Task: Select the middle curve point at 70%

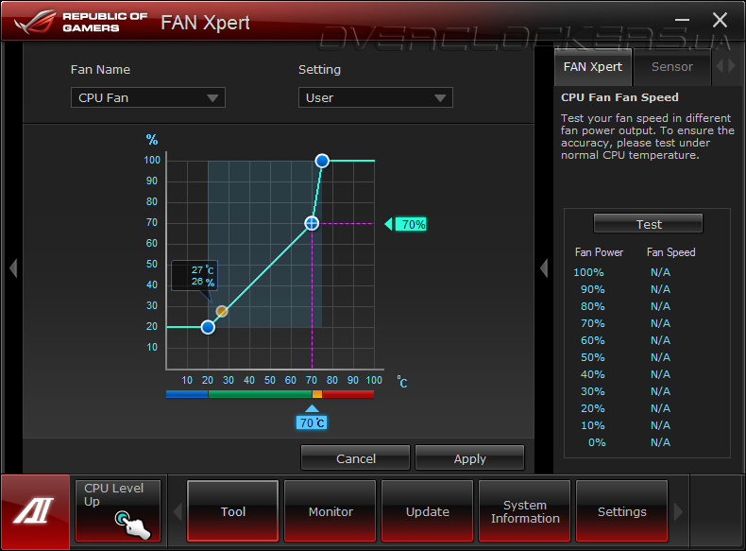Action: pyautogui.click(x=312, y=223)
